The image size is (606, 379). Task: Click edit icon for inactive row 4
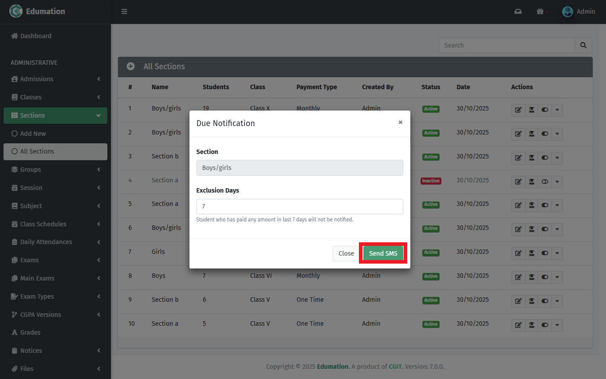click(518, 182)
